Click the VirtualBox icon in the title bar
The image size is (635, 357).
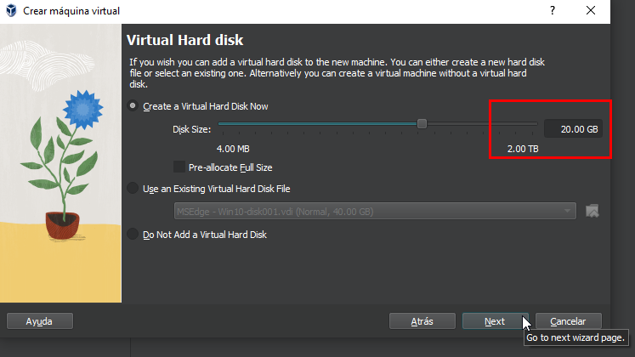pos(12,11)
